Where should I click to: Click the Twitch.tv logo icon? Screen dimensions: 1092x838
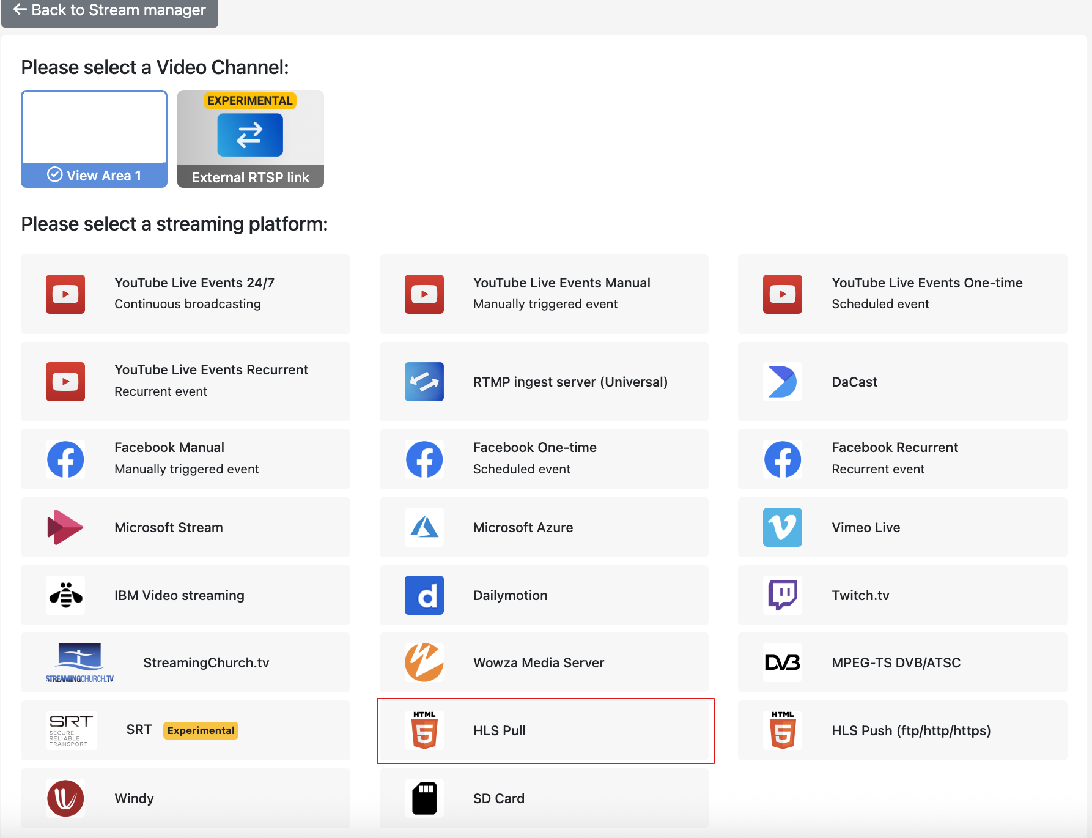(783, 595)
